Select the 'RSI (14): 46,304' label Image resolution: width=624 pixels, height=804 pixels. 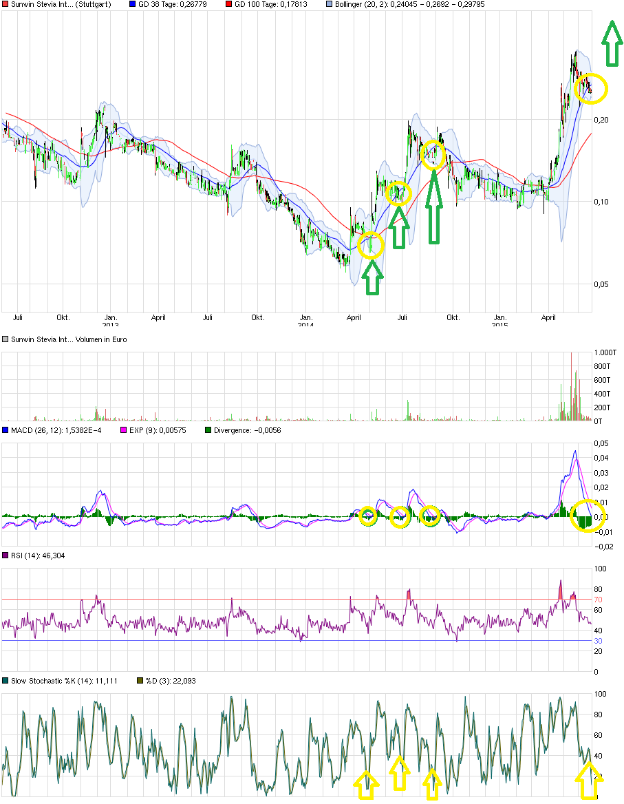click(38, 556)
